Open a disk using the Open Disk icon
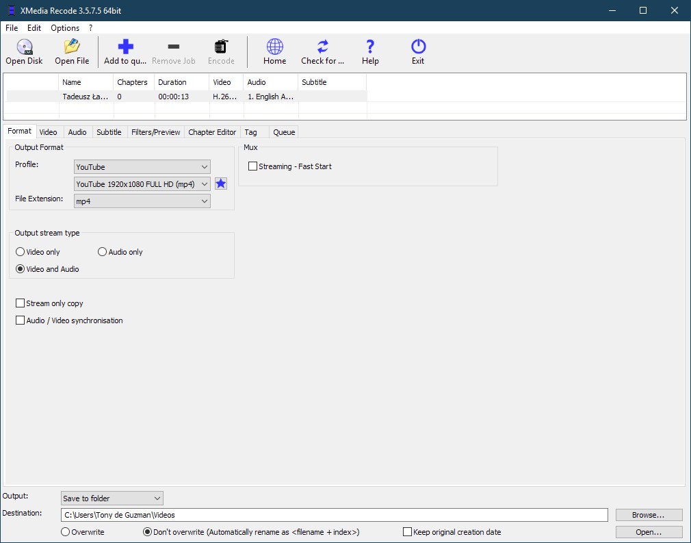This screenshot has height=543, width=691. point(24,51)
